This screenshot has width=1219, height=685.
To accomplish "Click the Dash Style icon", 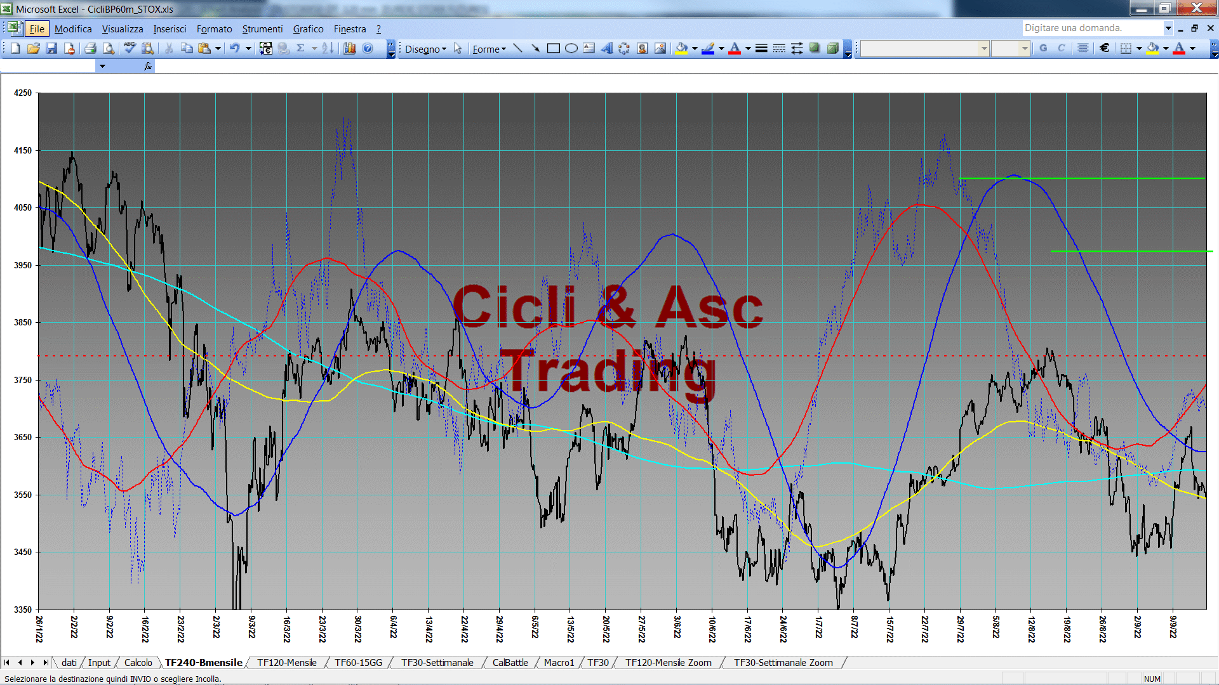I will (779, 48).
